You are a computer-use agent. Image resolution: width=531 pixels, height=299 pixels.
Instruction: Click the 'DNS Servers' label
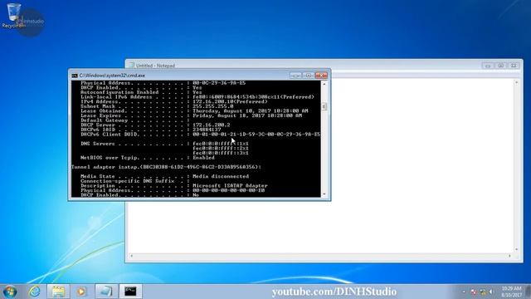tap(98, 144)
